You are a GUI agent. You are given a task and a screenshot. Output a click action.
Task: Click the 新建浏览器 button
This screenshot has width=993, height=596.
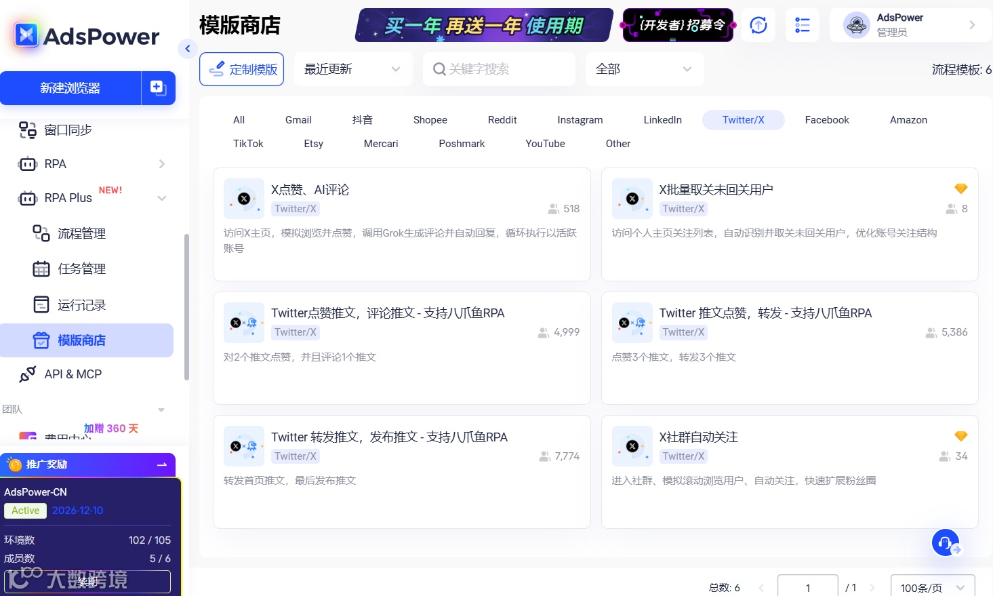pyautogui.click(x=70, y=88)
